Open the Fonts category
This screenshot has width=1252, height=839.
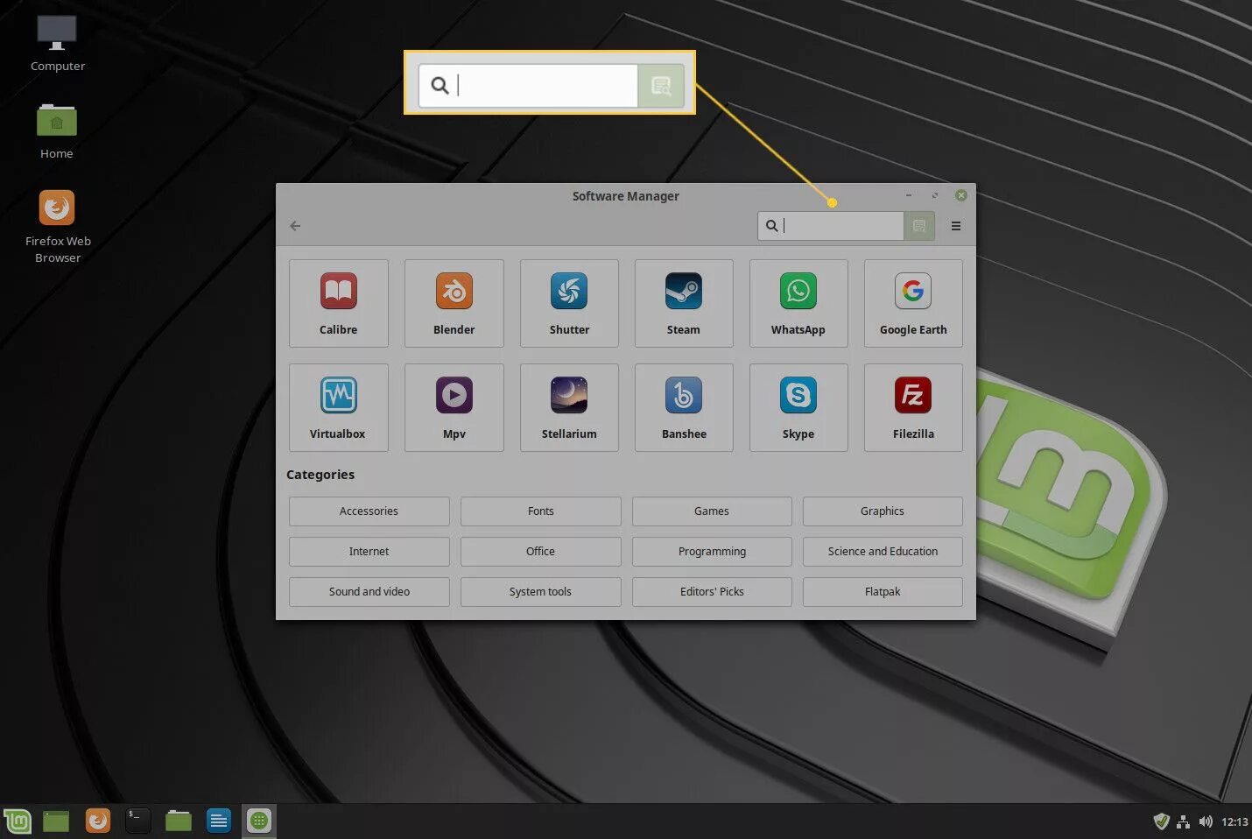click(x=540, y=511)
